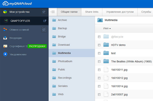Refresh the Мои устройства device list
This screenshot has width=153, height=101.
pyautogui.click(x=44, y=12)
